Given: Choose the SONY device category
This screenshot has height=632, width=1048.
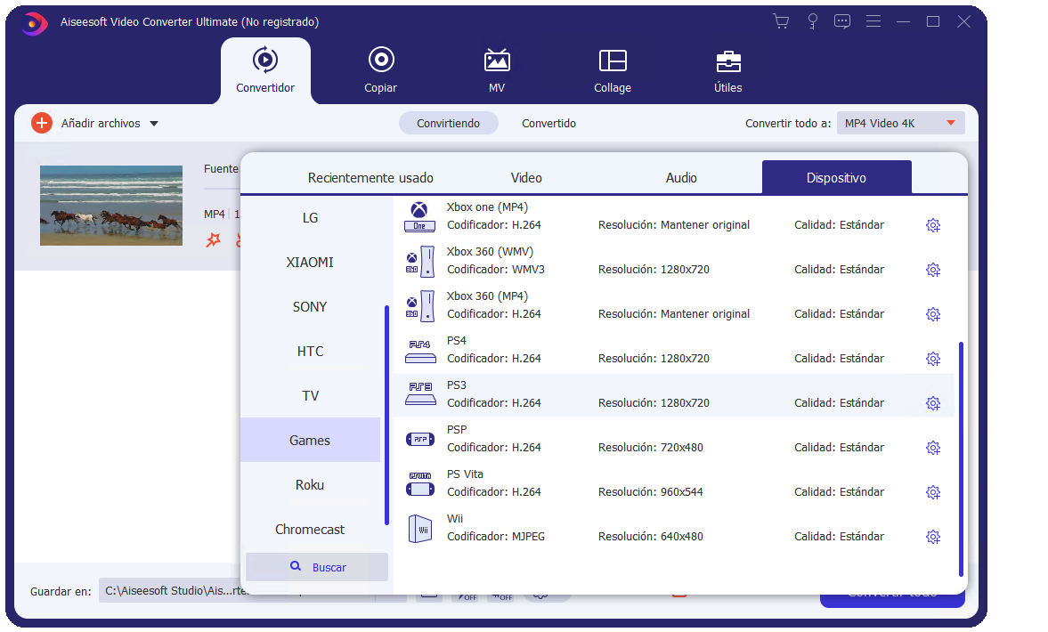Looking at the screenshot, I should 310,306.
